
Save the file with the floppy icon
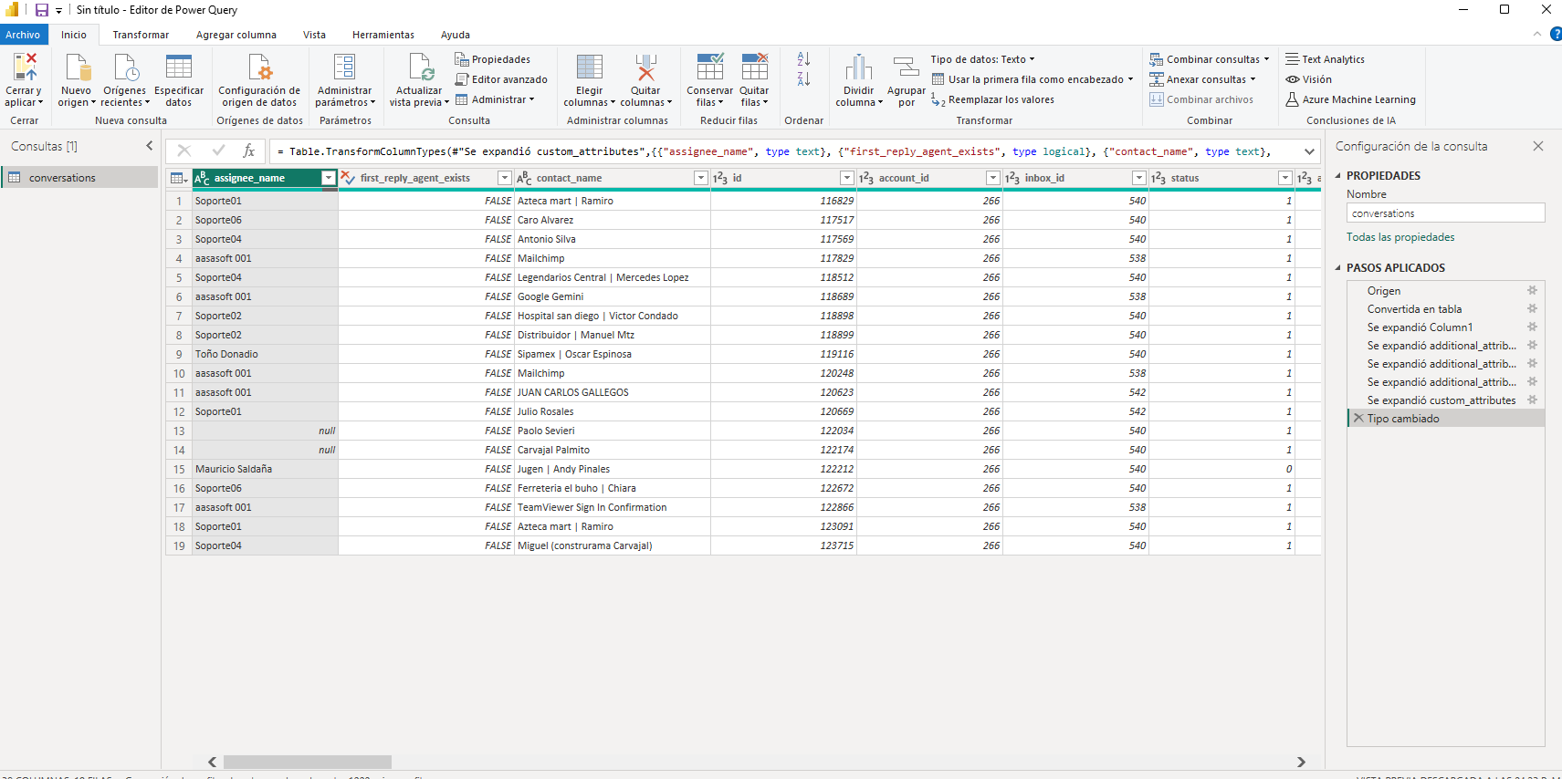41,10
